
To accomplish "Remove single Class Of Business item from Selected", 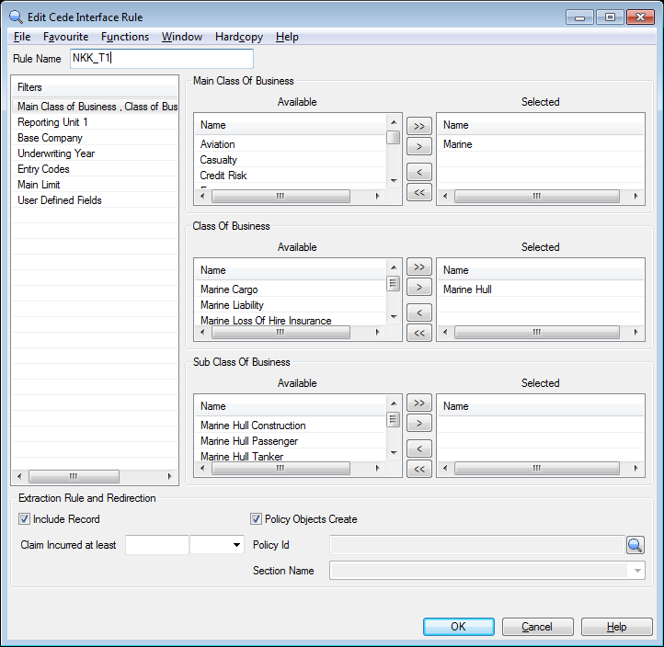I will [418, 313].
